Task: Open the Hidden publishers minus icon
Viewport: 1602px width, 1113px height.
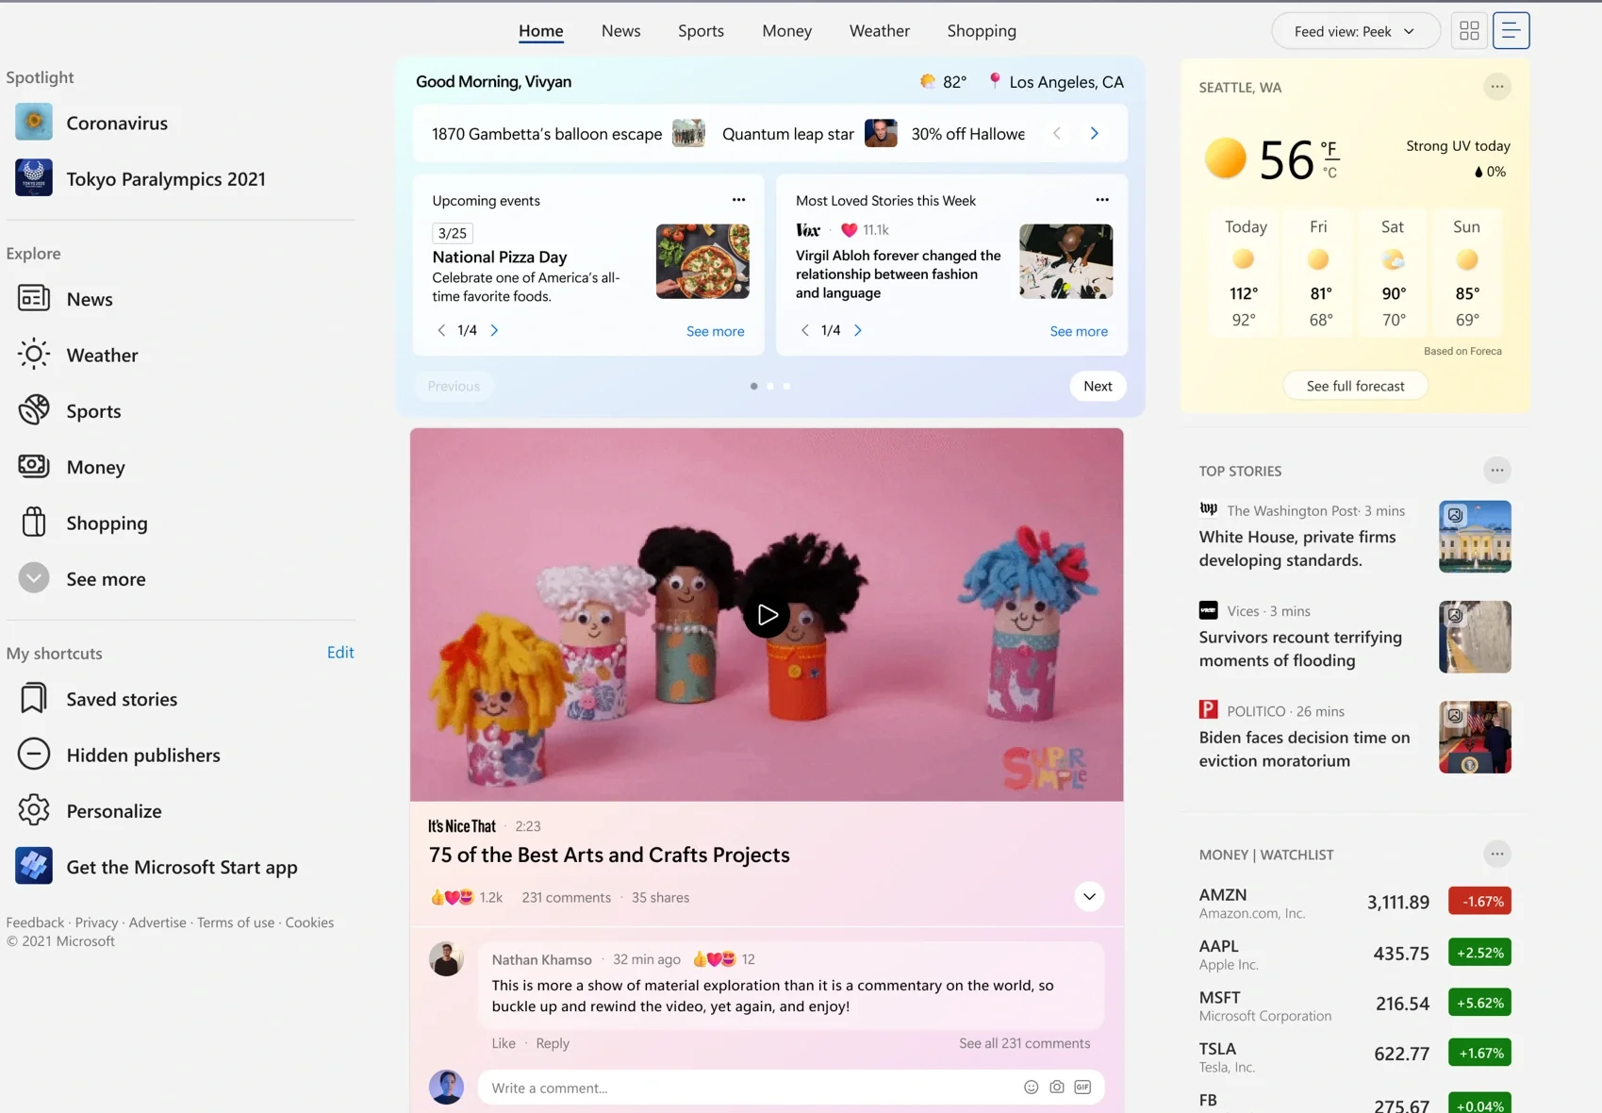Action: [x=34, y=754]
